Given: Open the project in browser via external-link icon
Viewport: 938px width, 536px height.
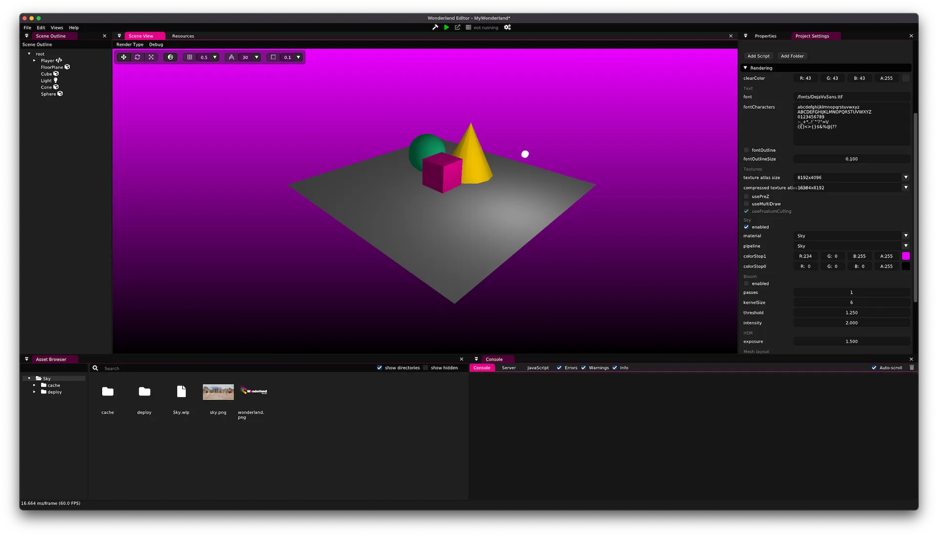Looking at the screenshot, I should click(x=457, y=27).
